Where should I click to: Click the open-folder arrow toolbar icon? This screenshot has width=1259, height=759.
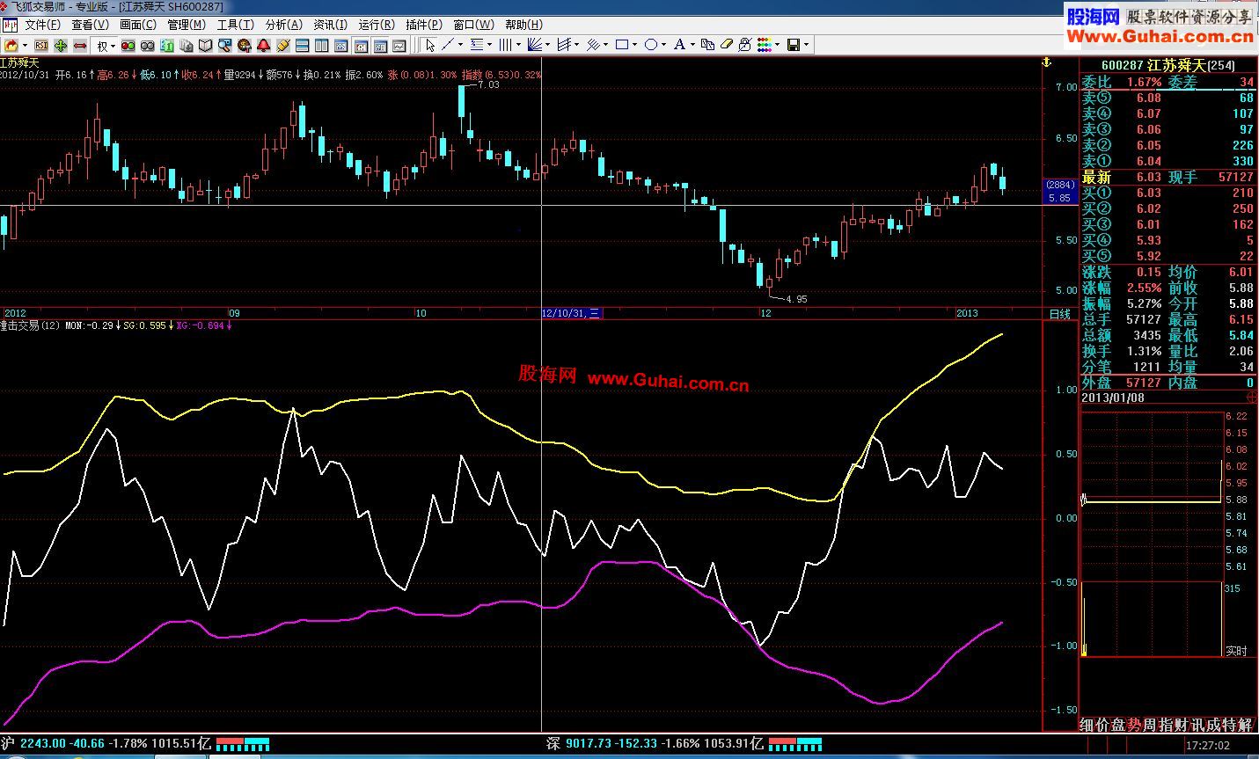click(11, 45)
